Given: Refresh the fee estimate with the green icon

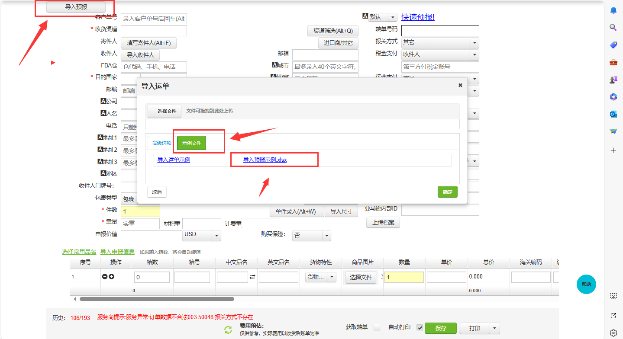Looking at the screenshot, I should (x=228, y=330).
